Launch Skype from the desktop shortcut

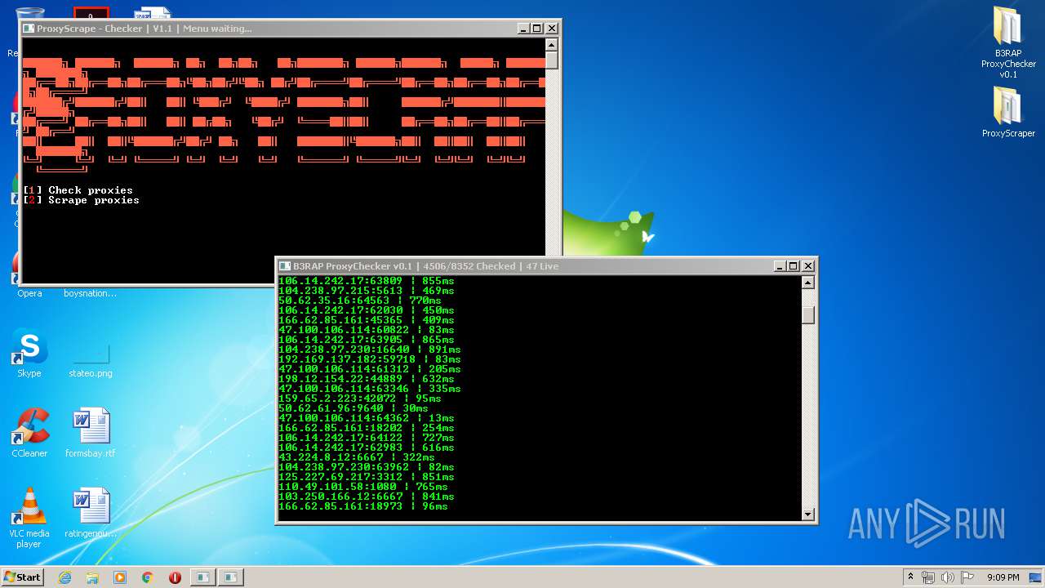[x=29, y=354]
